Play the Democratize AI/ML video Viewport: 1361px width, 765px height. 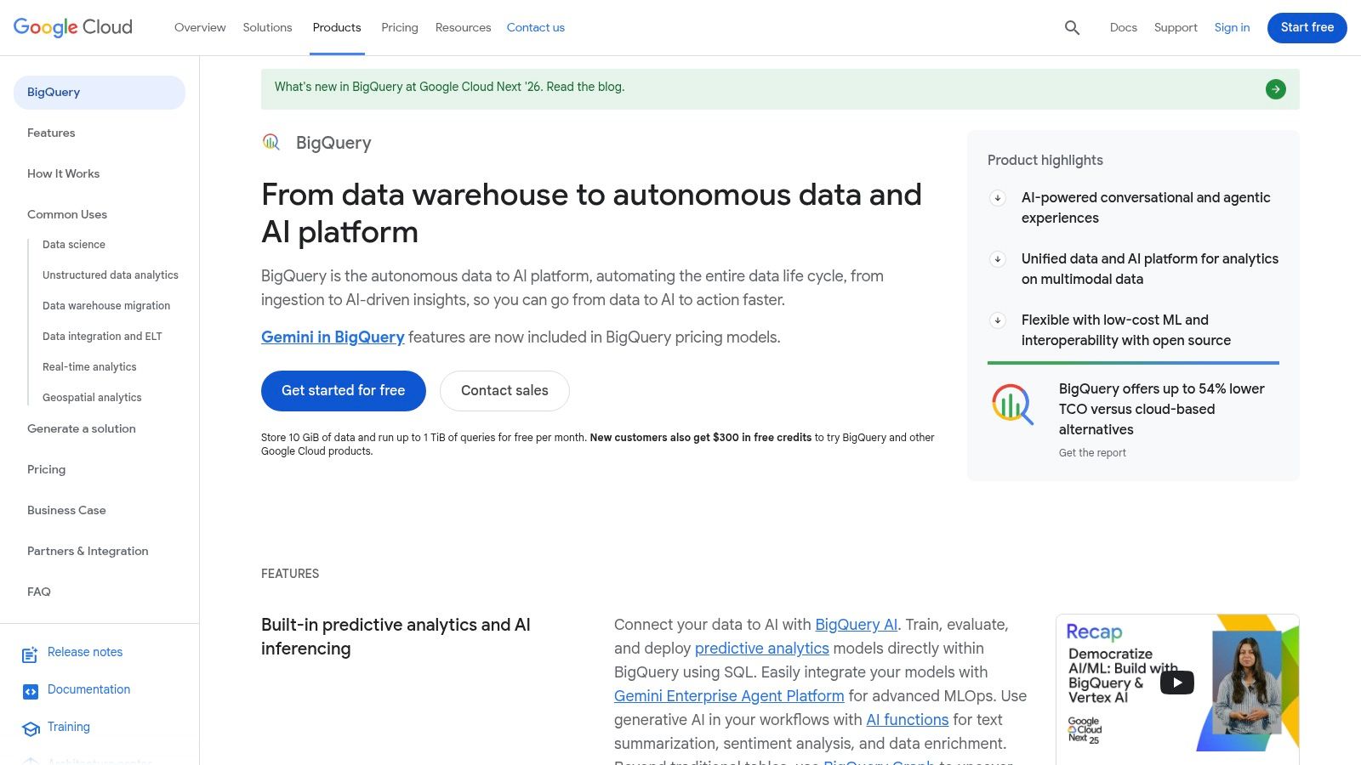[x=1177, y=683]
